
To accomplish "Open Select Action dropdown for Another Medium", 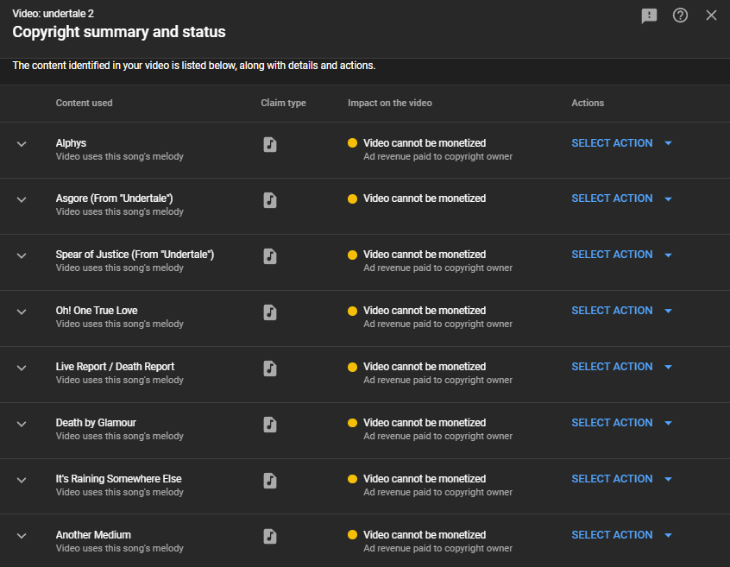I will click(621, 535).
